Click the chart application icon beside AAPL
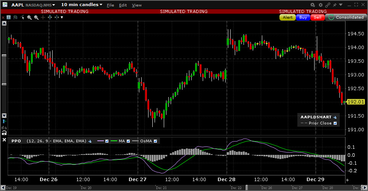This screenshot has width=368, height=191. 5,5
